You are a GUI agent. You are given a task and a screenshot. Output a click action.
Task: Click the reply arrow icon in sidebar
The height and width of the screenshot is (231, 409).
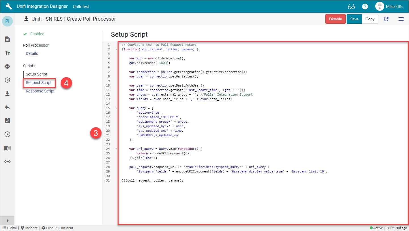7,107
